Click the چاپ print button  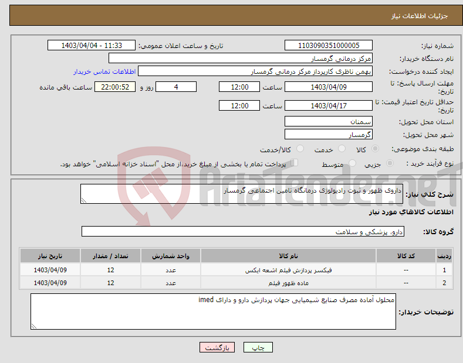258,347
